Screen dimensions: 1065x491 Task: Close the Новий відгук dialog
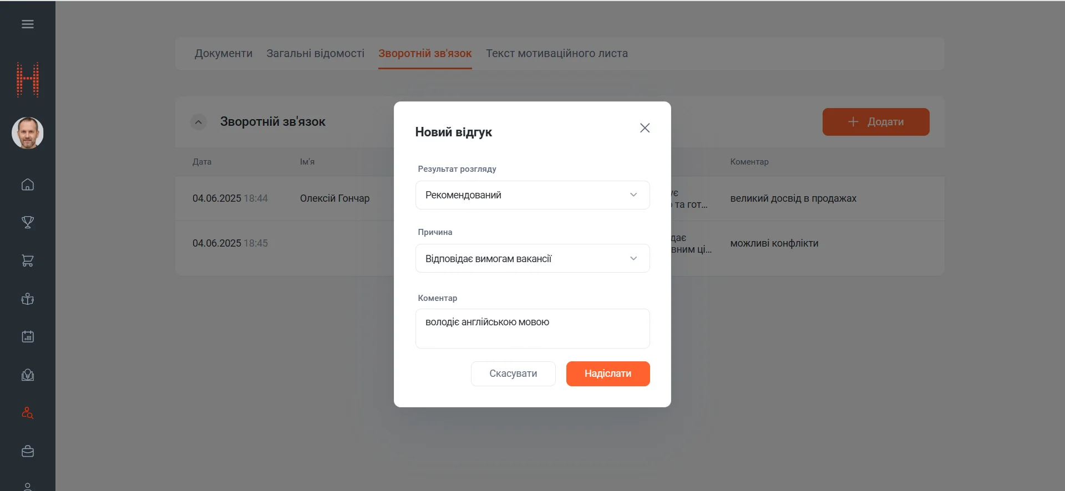645,128
